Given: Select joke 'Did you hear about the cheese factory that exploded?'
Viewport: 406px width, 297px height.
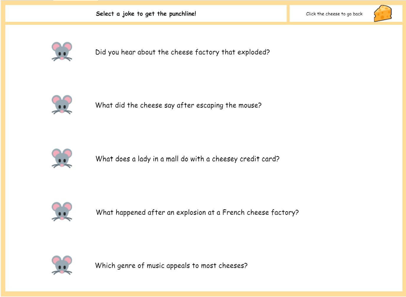Looking at the screenshot, I should point(182,52).
